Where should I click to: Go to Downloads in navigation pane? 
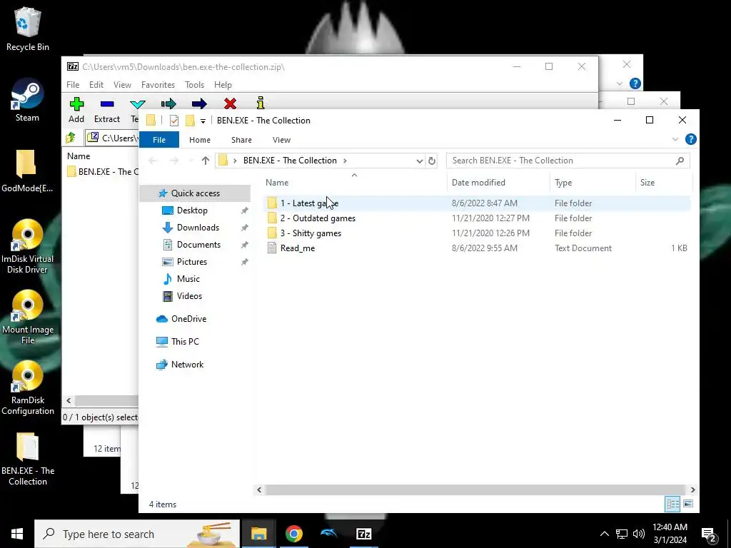[x=198, y=228]
